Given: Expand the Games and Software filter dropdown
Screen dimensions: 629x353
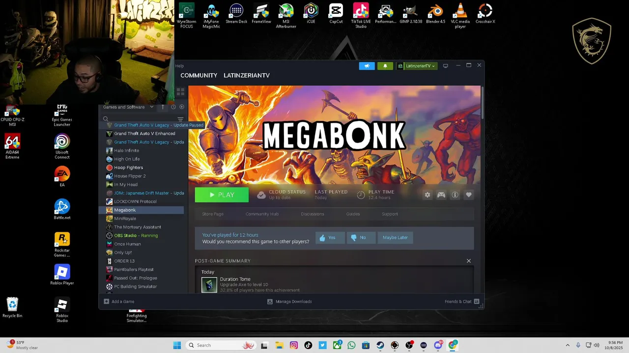Looking at the screenshot, I should tap(128, 107).
